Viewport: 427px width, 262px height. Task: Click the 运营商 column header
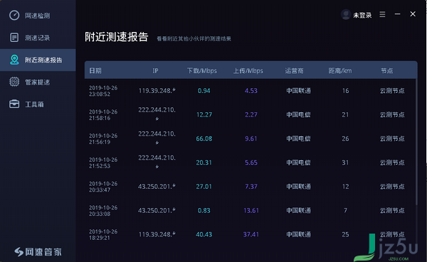pyautogui.click(x=294, y=71)
